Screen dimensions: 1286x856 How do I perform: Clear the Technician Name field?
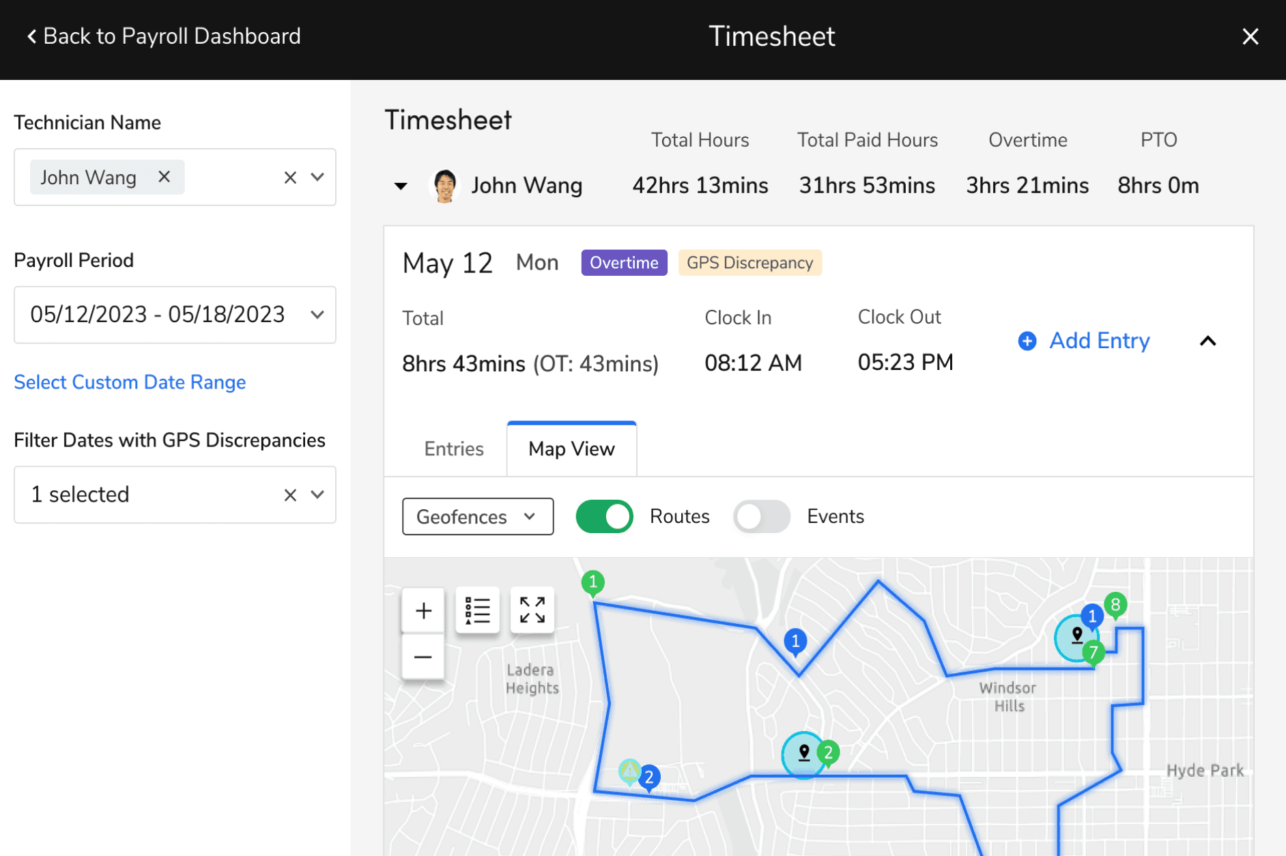click(x=290, y=177)
